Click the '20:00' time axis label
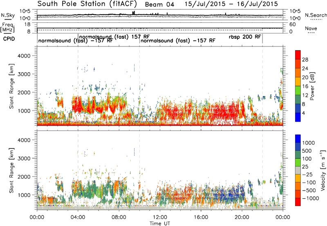Image resolution: width=327 pixels, height=226 pixels. coord(242,217)
